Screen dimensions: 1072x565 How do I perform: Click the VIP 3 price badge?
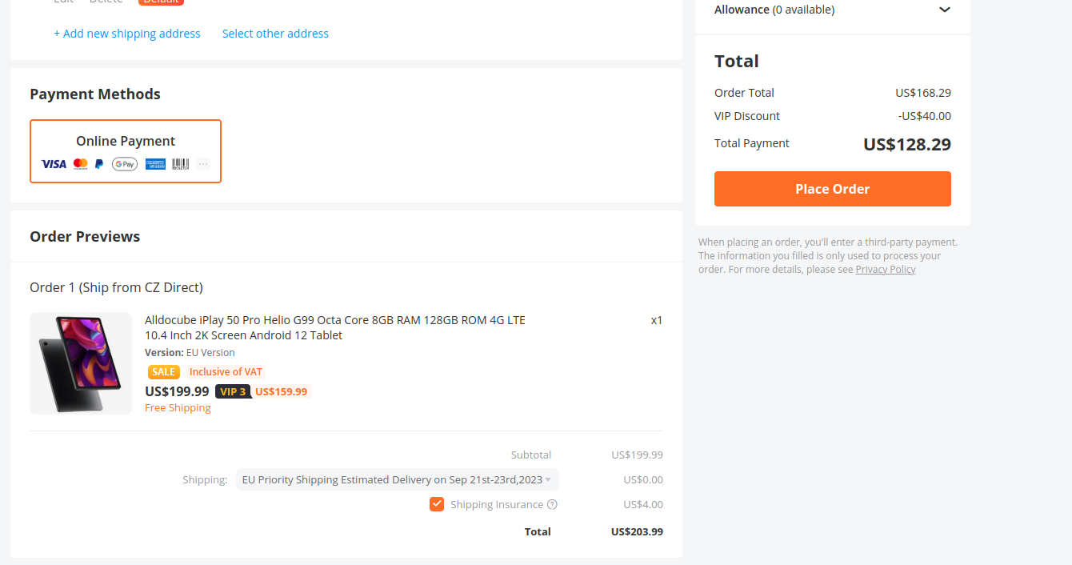pyautogui.click(x=233, y=391)
